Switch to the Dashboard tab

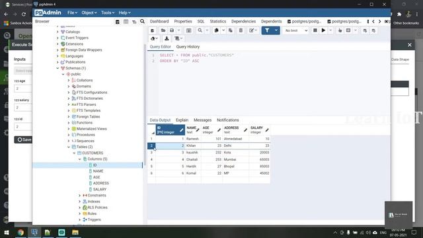point(159,21)
